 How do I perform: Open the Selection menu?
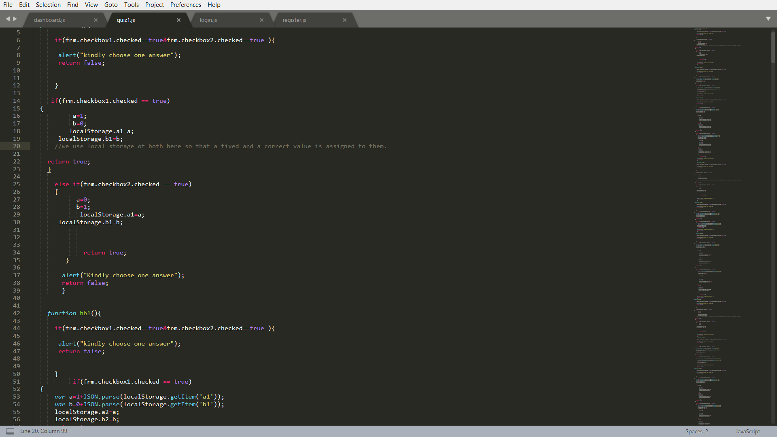(x=48, y=5)
